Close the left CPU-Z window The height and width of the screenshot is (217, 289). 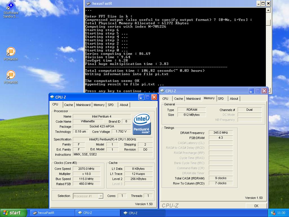pos(154,97)
